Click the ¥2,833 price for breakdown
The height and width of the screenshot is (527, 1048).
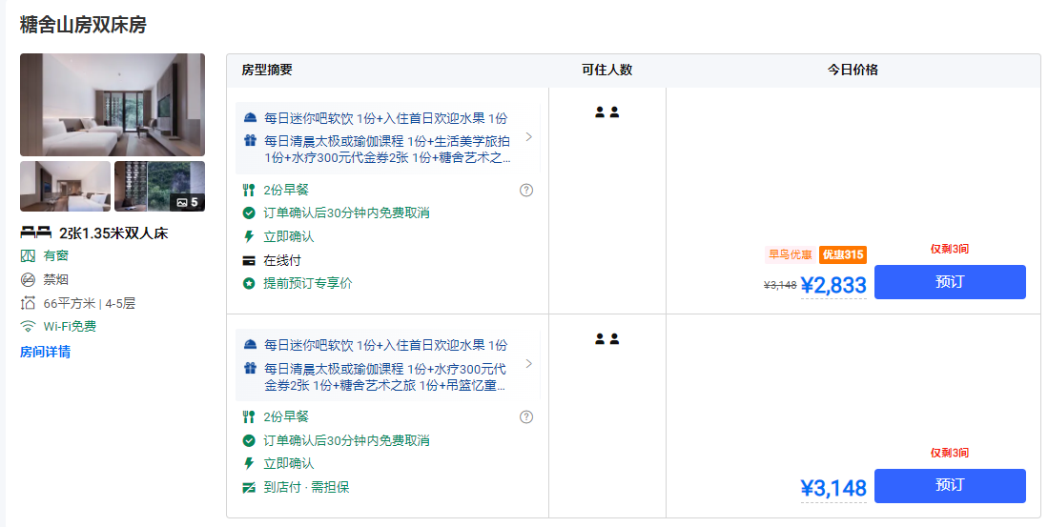pos(832,285)
